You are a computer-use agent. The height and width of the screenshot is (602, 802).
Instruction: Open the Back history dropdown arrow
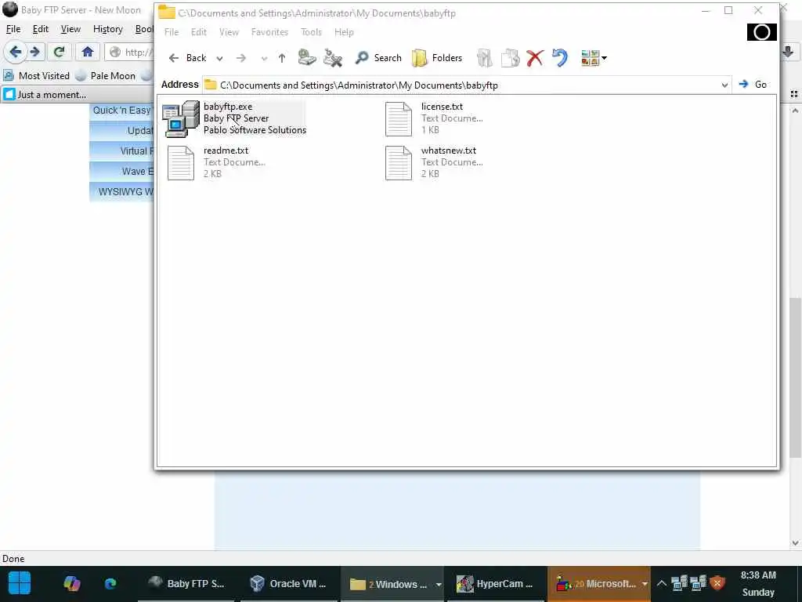(x=219, y=58)
